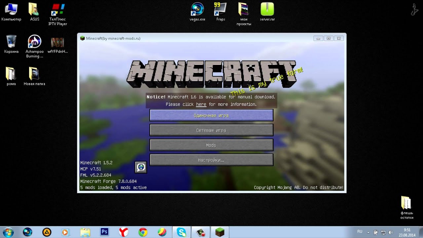Show hidden tray icons arrow
This screenshot has width=423, height=238.
(x=368, y=232)
